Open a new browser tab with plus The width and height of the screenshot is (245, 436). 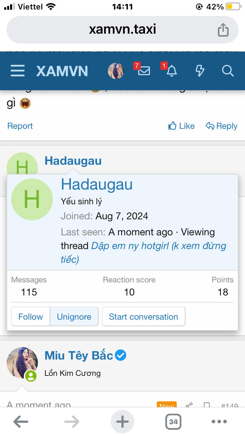point(122,422)
